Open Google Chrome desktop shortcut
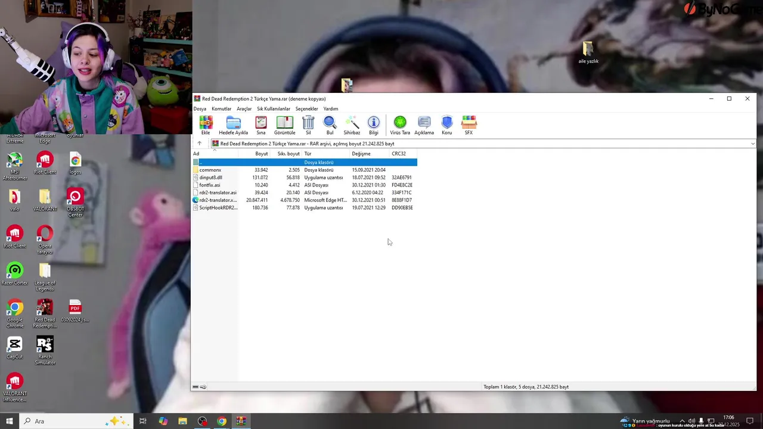 coord(15,315)
